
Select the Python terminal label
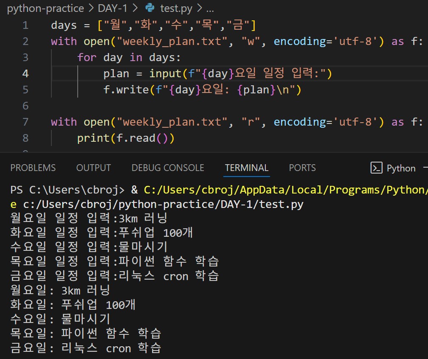[401, 168]
